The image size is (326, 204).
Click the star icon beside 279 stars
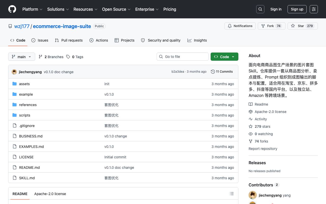click(251, 126)
